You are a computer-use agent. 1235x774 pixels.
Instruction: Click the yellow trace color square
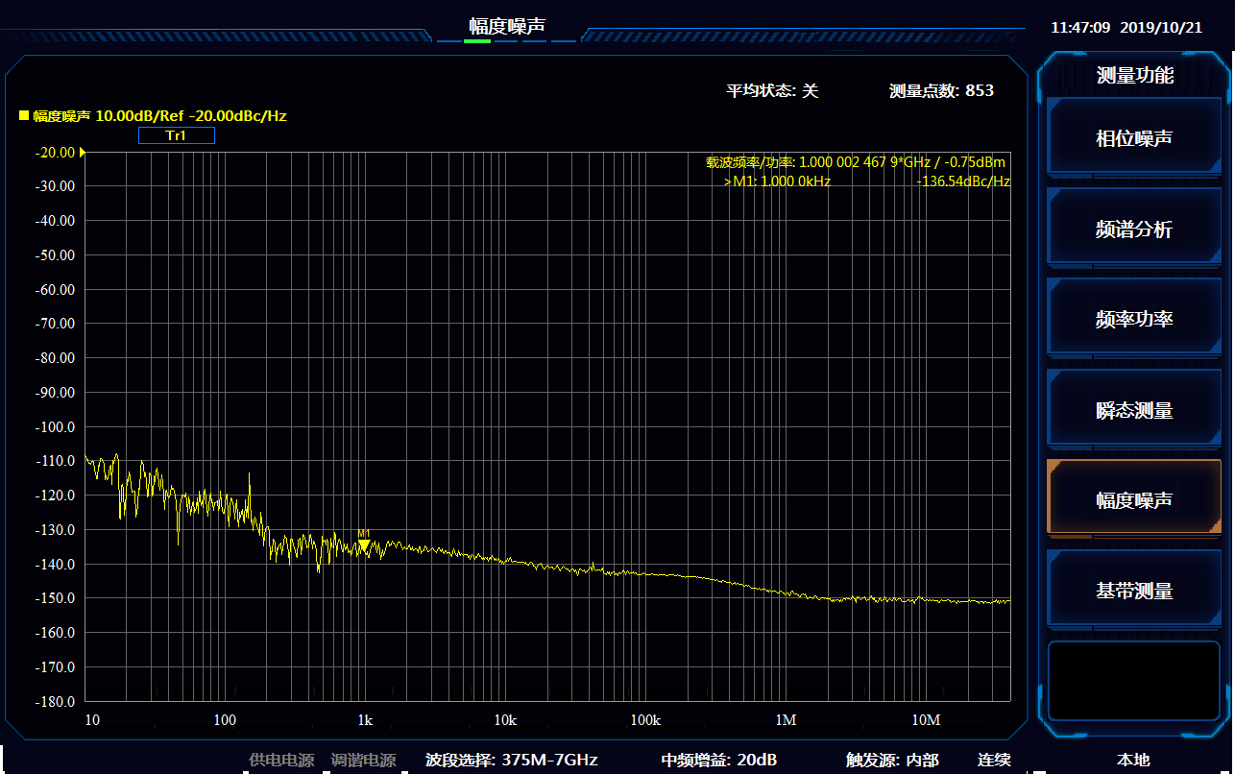click(24, 116)
